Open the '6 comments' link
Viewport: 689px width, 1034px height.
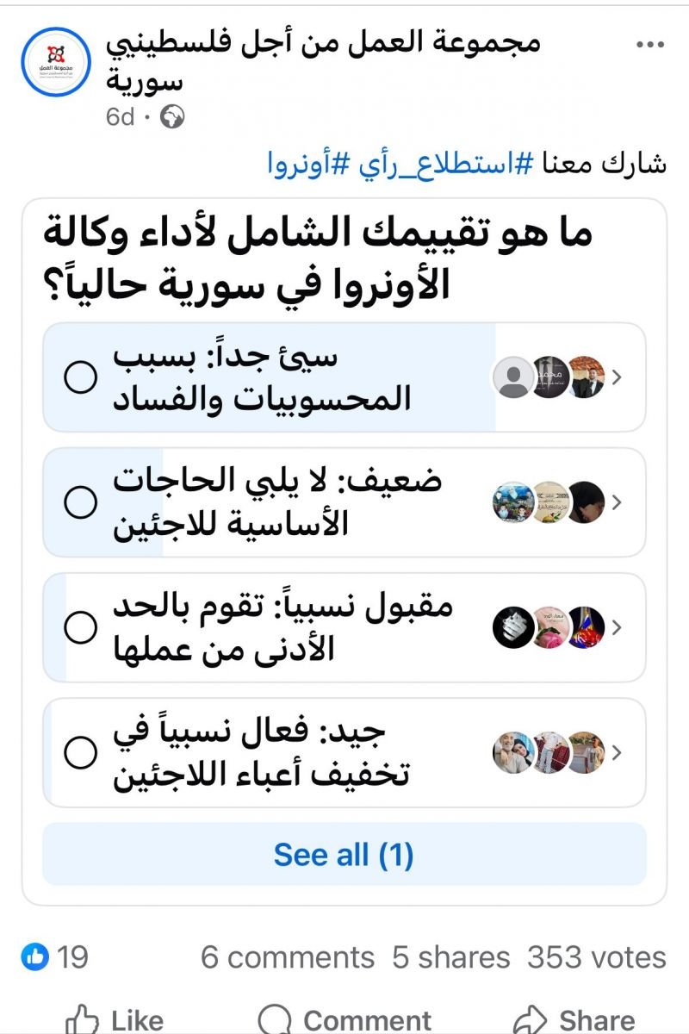coord(288,956)
